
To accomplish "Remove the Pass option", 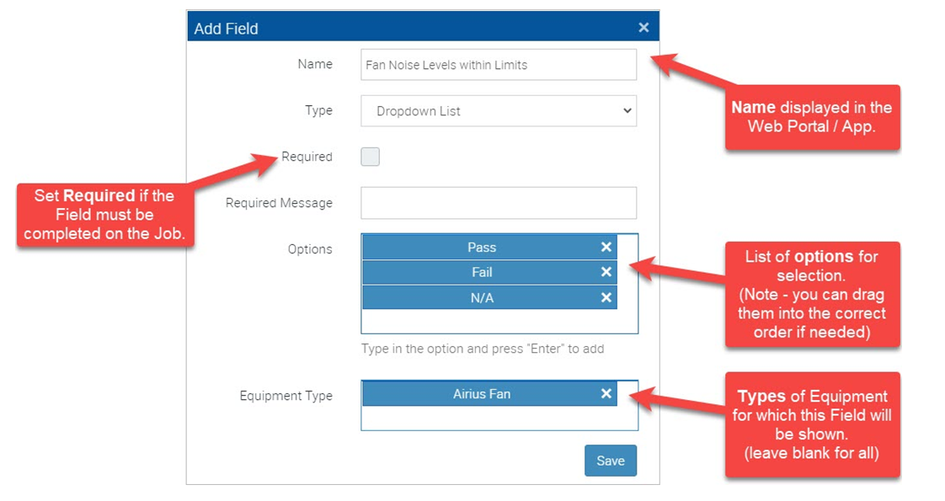I will pos(606,248).
